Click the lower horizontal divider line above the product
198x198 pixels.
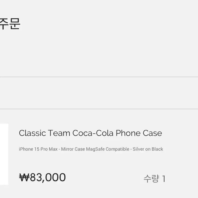[x=99, y=109]
